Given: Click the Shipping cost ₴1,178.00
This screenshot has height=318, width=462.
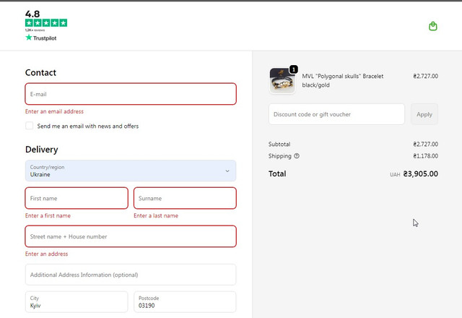Looking at the screenshot, I should point(425,156).
